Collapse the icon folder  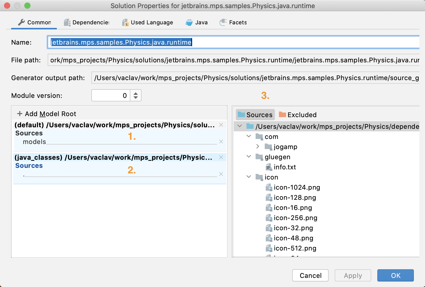click(249, 177)
